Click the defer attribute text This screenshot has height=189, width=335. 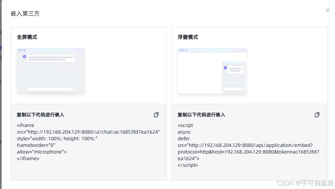[x=184, y=139]
